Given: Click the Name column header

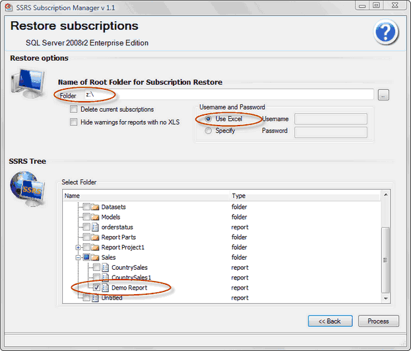Looking at the screenshot, I should click(146, 196).
